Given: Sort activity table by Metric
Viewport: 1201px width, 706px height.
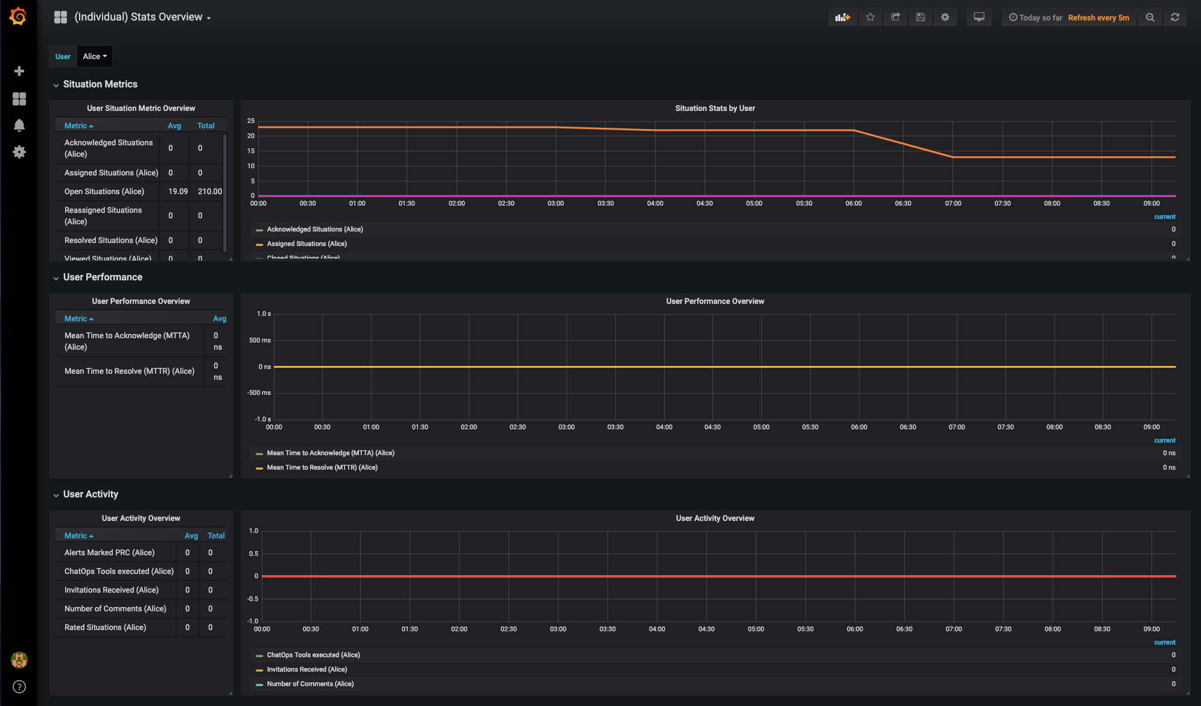Looking at the screenshot, I should [79, 535].
